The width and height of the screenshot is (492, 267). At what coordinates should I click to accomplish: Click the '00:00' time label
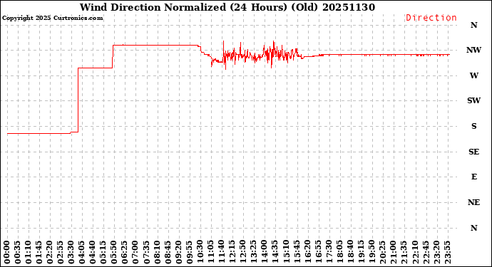pyautogui.click(x=7, y=252)
